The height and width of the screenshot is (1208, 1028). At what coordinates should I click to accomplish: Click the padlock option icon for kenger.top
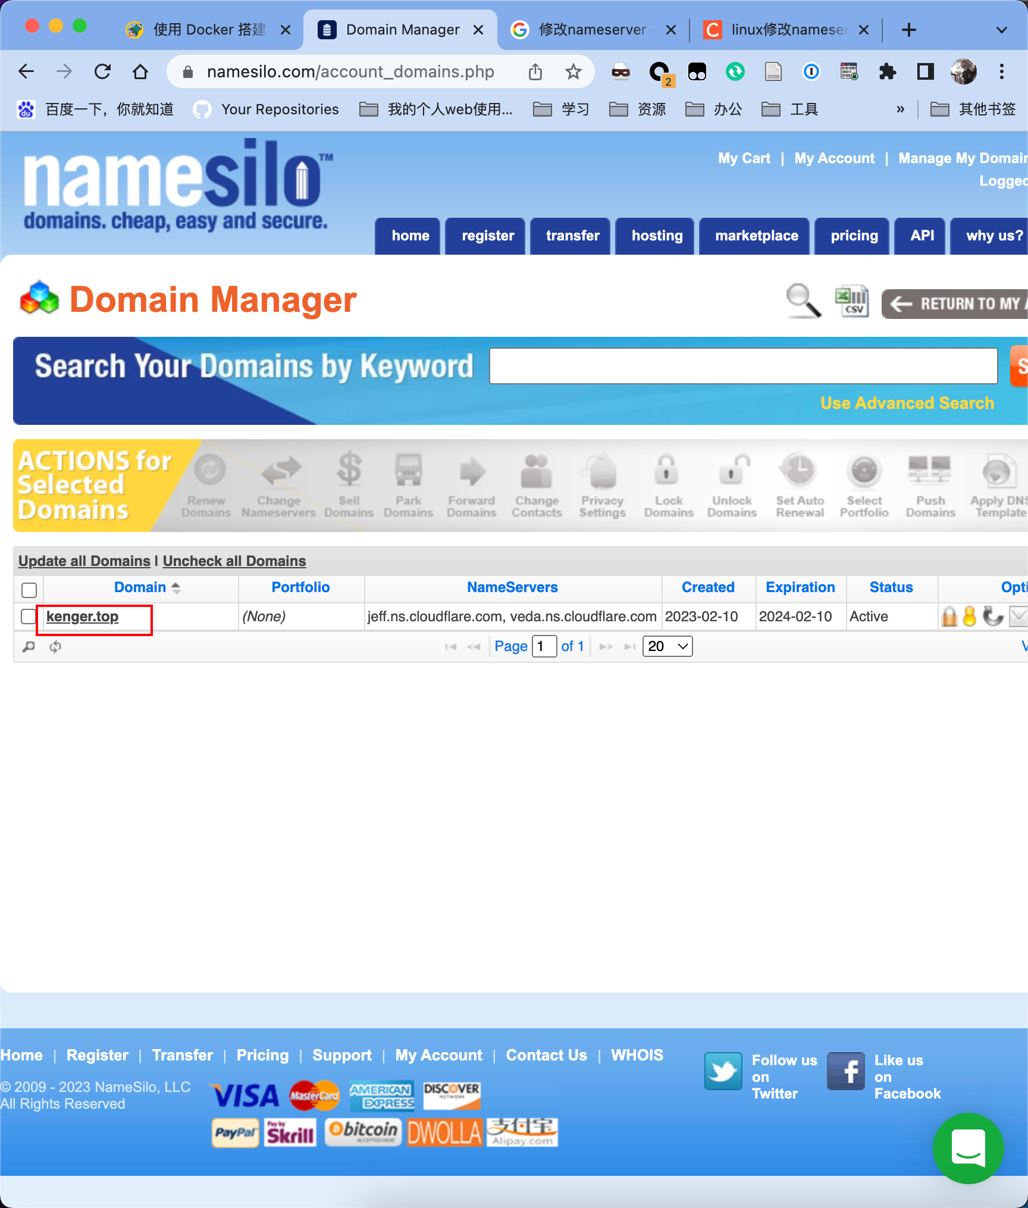(x=949, y=616)
